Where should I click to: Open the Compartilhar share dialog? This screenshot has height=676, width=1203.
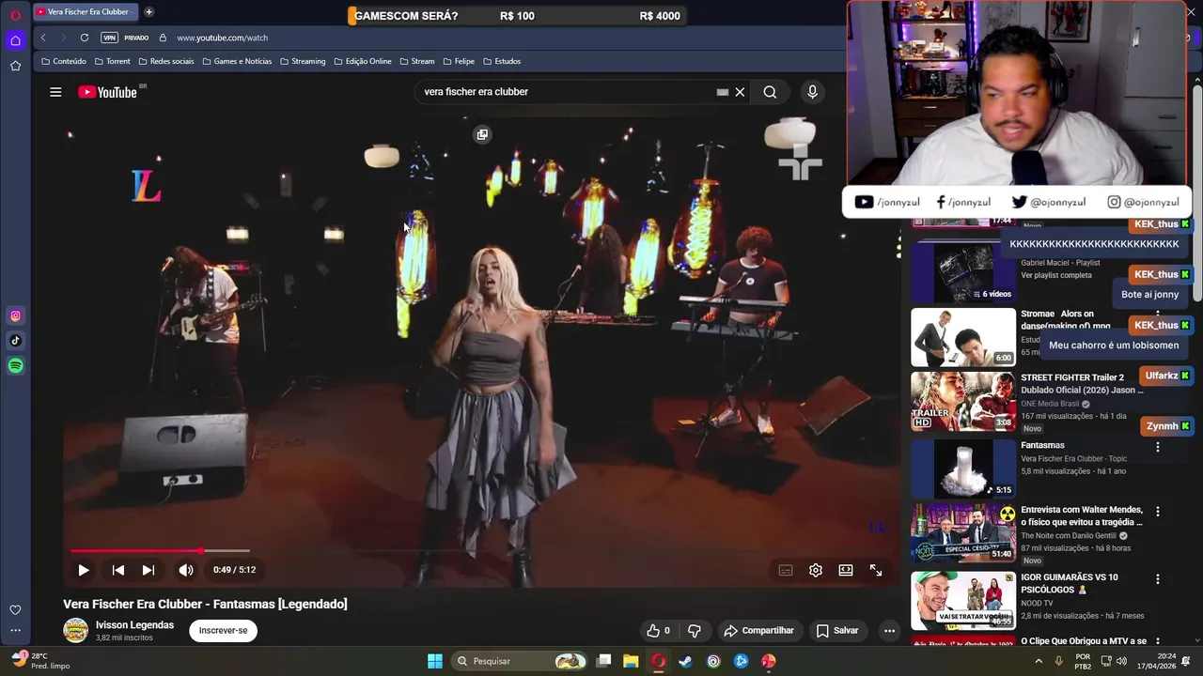coord(758,631)
